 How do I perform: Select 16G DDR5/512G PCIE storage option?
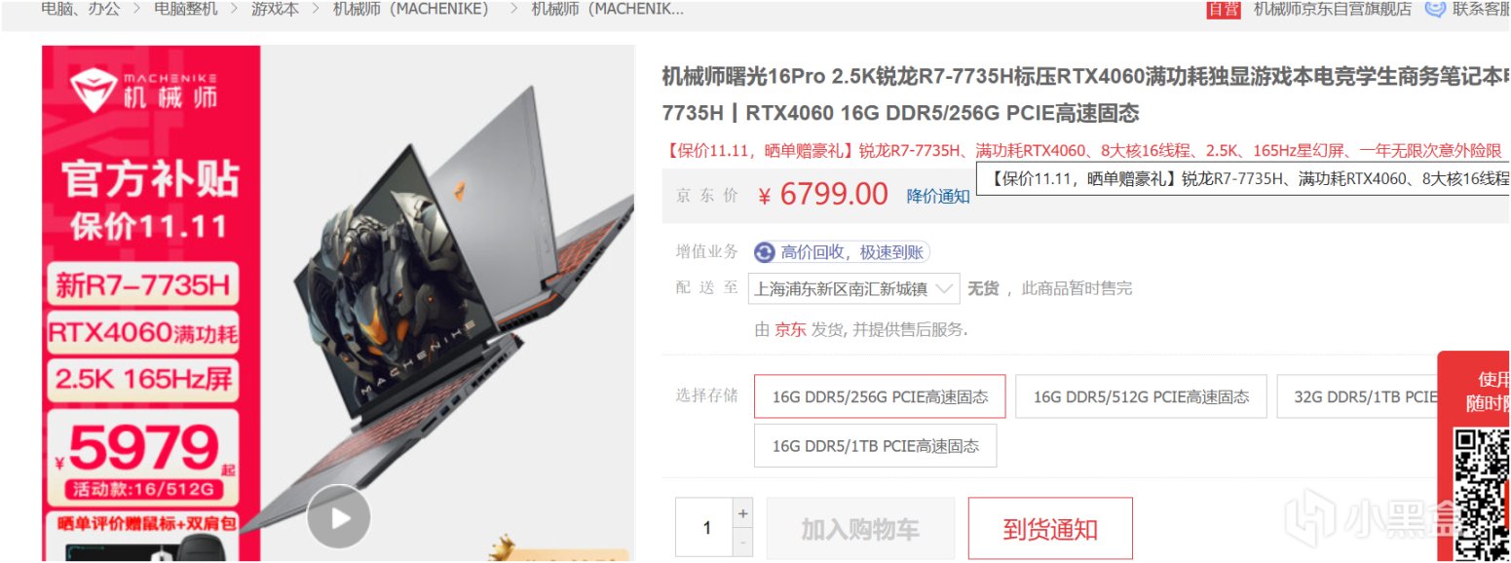click(x=1141, y=396)
